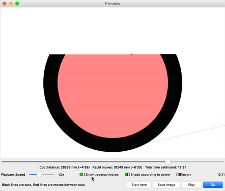
Task: Click the Playback Speed label
Action: pos(13,175)
